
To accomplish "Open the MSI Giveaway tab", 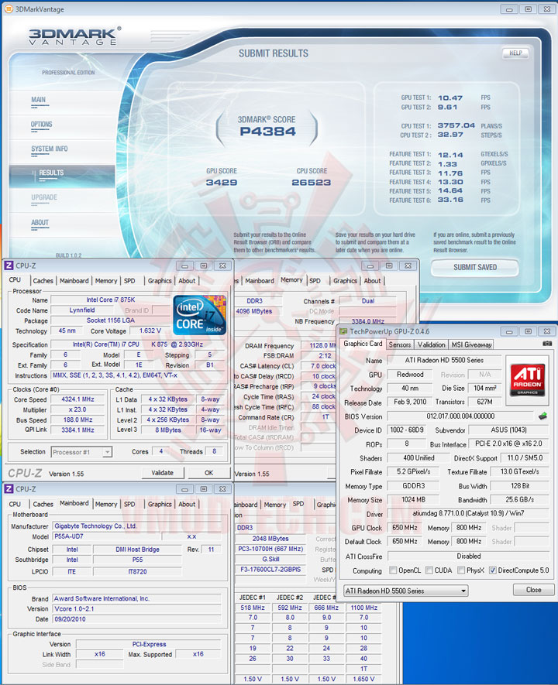I will [471, 344].
